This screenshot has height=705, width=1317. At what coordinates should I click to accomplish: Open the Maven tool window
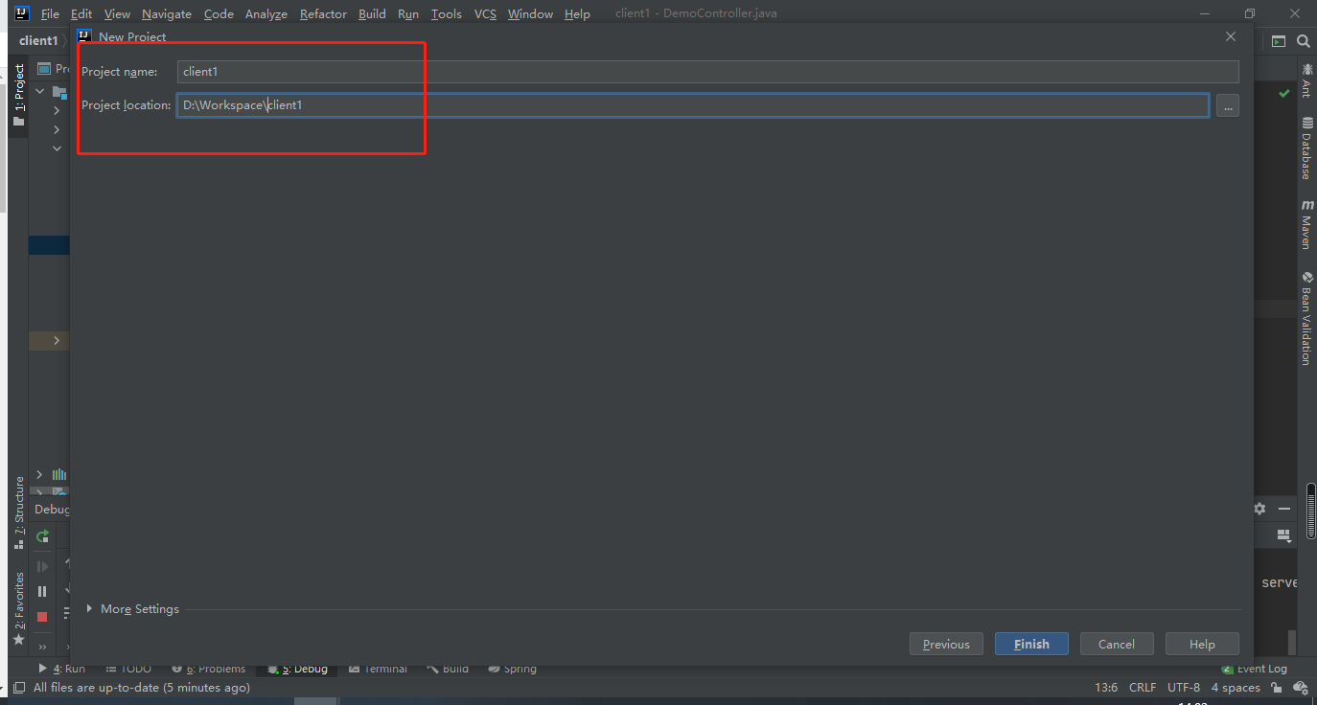[x=1307, y=224]
